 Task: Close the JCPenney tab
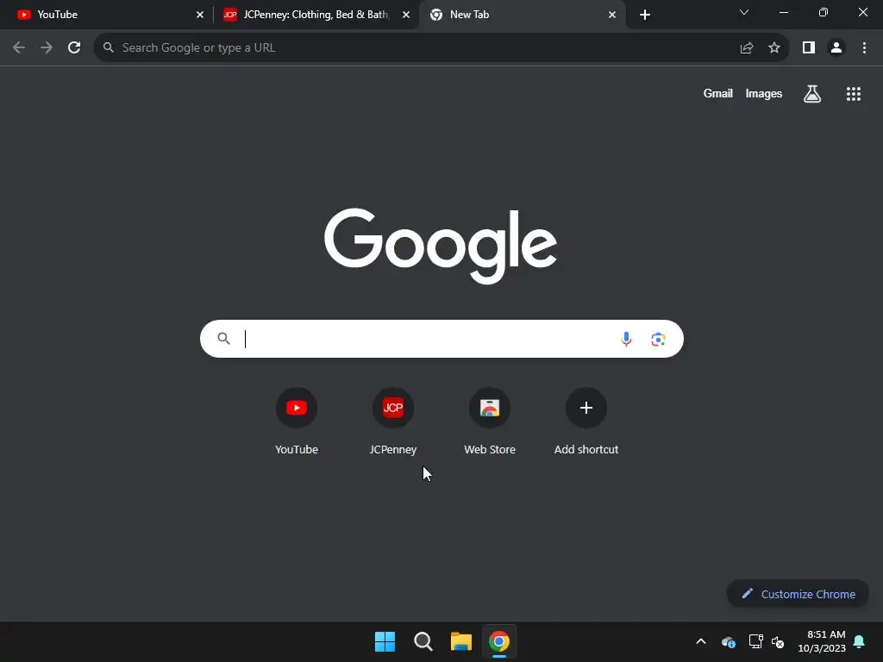pyautogui.click(x=406, y=15)
